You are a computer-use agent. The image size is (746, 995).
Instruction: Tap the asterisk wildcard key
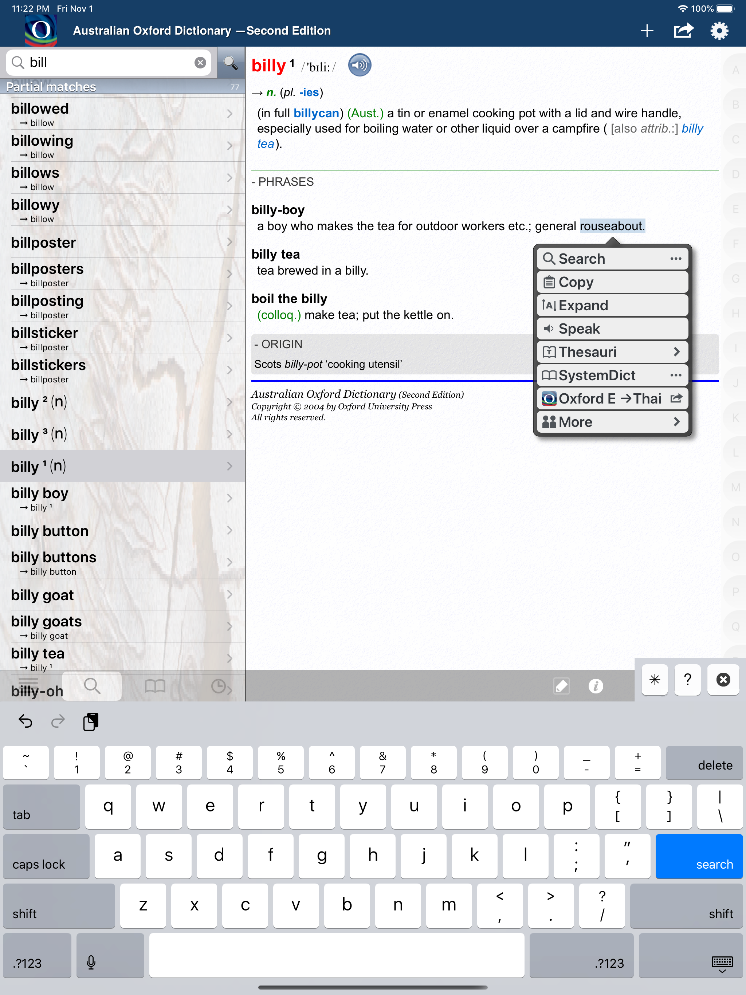click(655, 680)
